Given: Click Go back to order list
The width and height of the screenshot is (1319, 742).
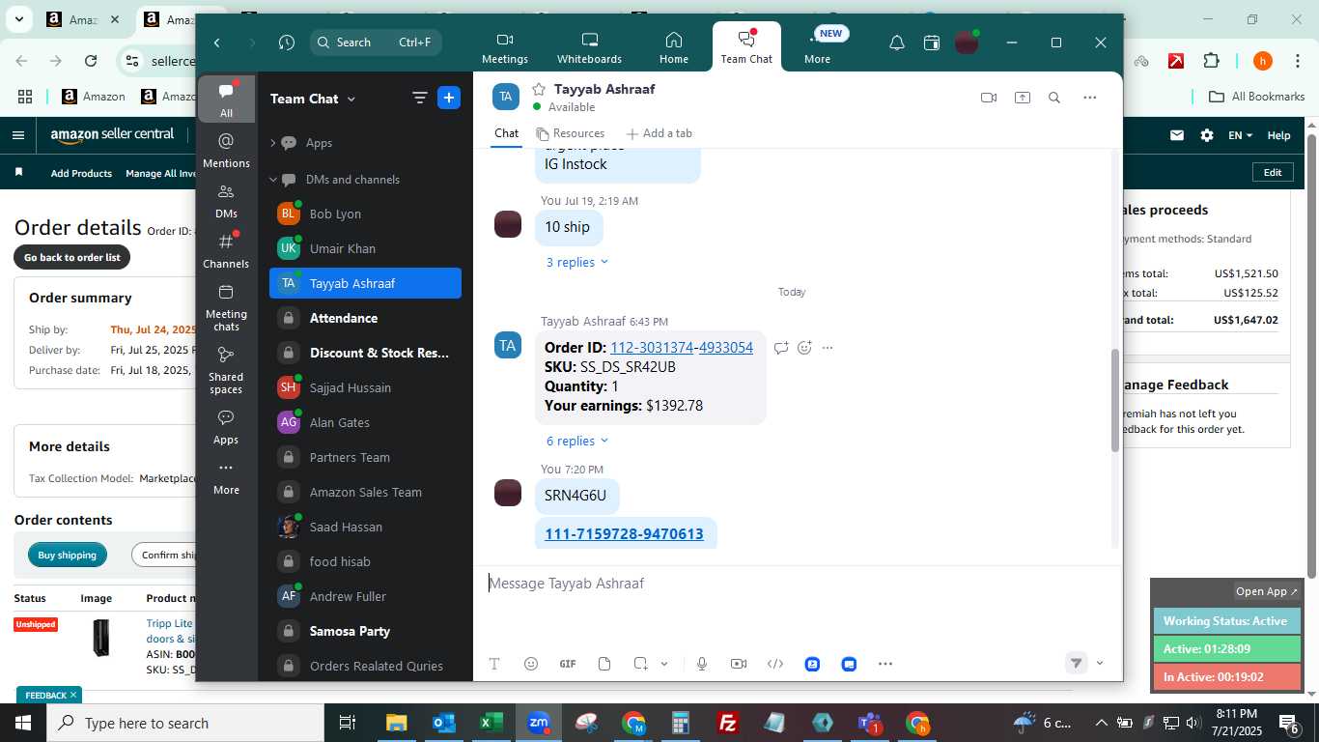Looking at the screenshot, I should coord(72,257).
